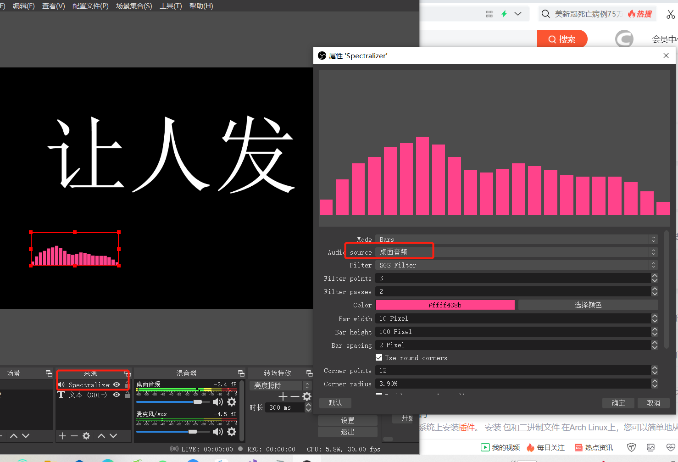This screenshot has height=462, width=678.
Task: Remove the transition with the minus icon
Action: coord(295,396)
